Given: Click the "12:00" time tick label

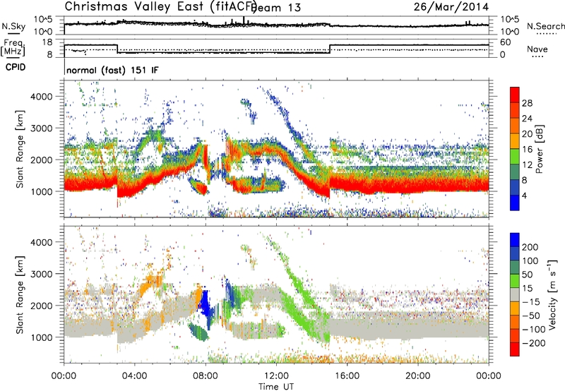Looking at the screenshot, I should point(276,376).
